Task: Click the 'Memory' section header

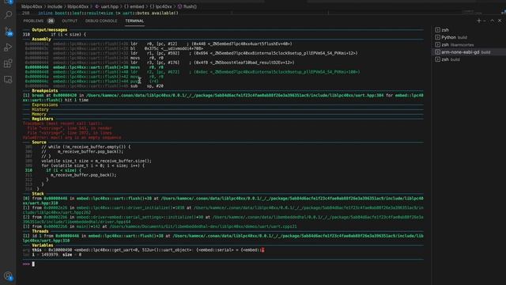Action: [39, 114]
